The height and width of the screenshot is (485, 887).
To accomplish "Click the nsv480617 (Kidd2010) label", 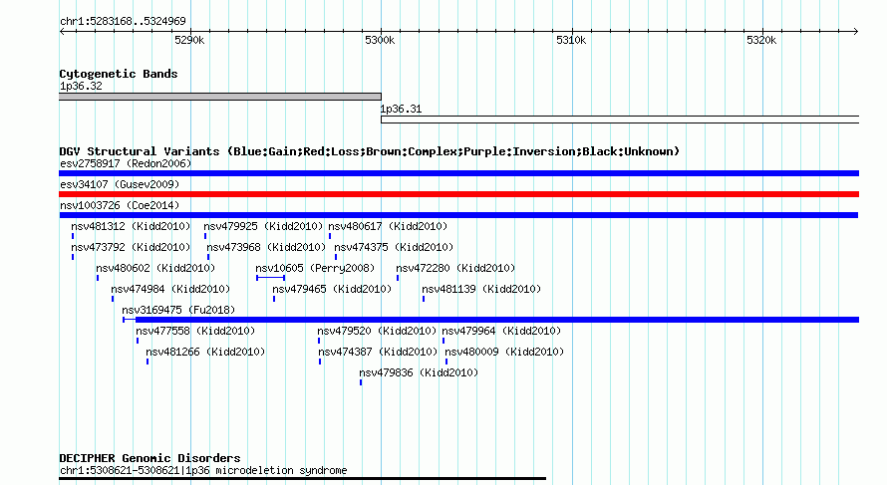I will 388,226.
